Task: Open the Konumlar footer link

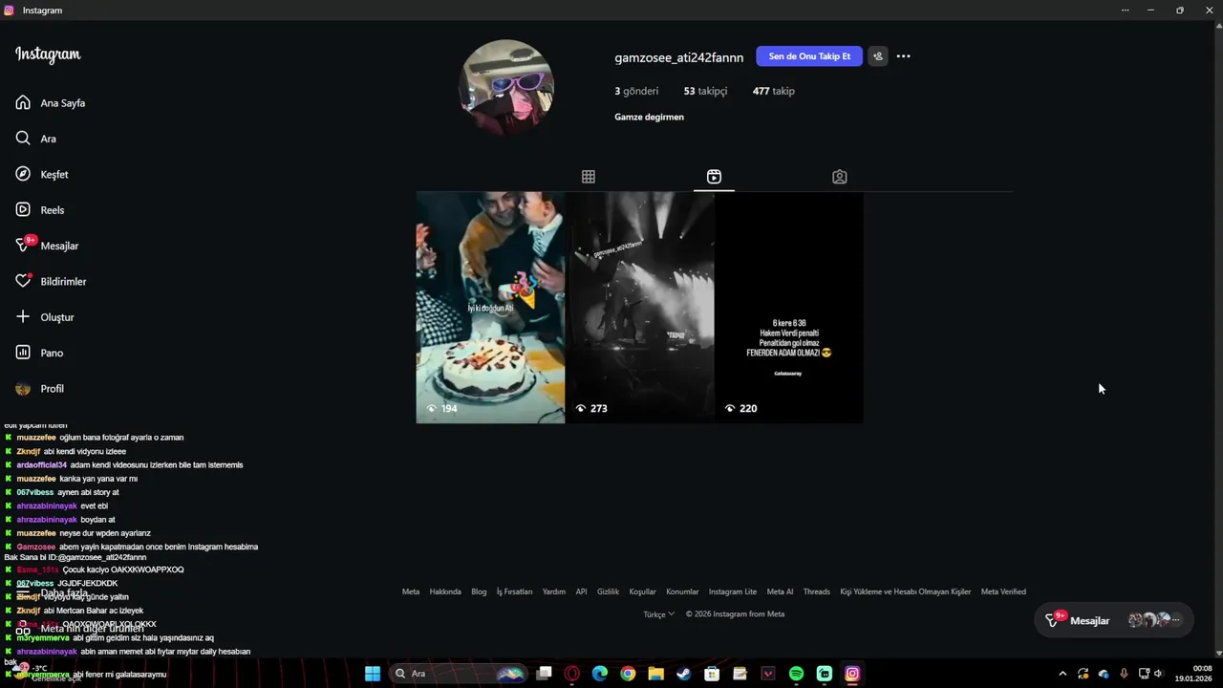Action: pyautogui.click(x=682, y=591)
